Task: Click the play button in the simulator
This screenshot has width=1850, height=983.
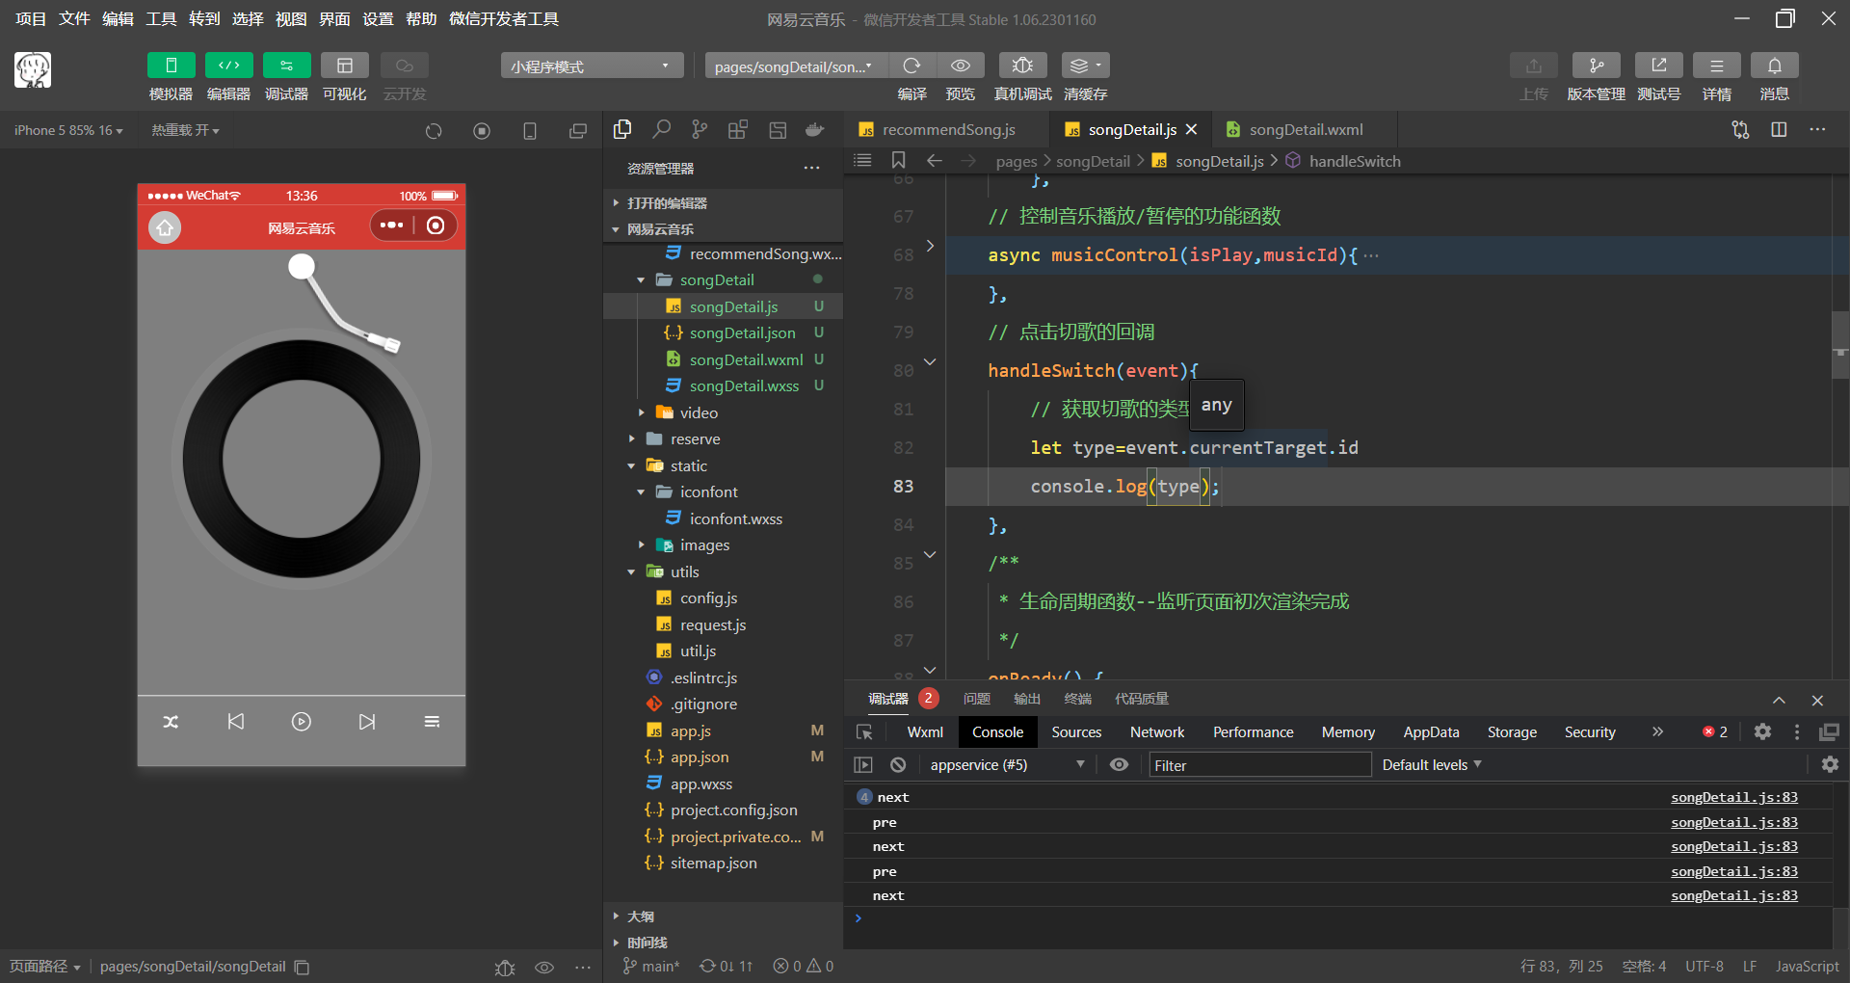Action: click(302, 722)
